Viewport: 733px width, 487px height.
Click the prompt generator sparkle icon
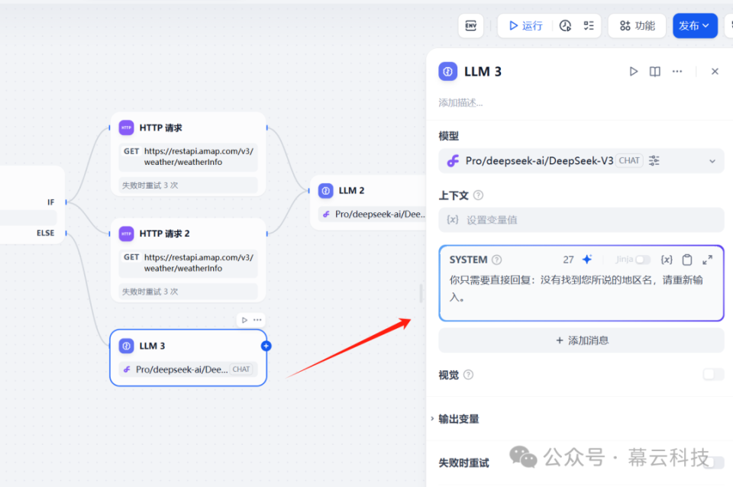(587, 260)
